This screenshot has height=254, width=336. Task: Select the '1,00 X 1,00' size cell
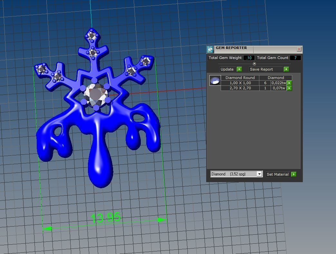click(240, 83)
